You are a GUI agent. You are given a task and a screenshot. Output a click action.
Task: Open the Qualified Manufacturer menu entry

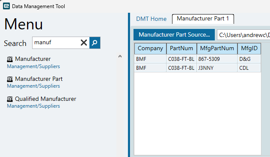tap(45, 99)
